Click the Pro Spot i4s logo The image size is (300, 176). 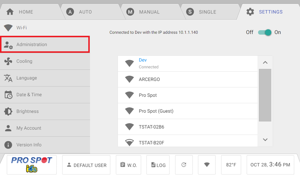(32, 165)
